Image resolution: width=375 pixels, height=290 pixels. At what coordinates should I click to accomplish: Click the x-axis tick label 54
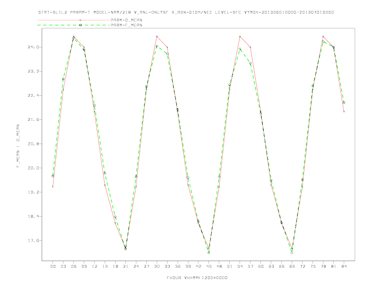click(x=240, y=266)
